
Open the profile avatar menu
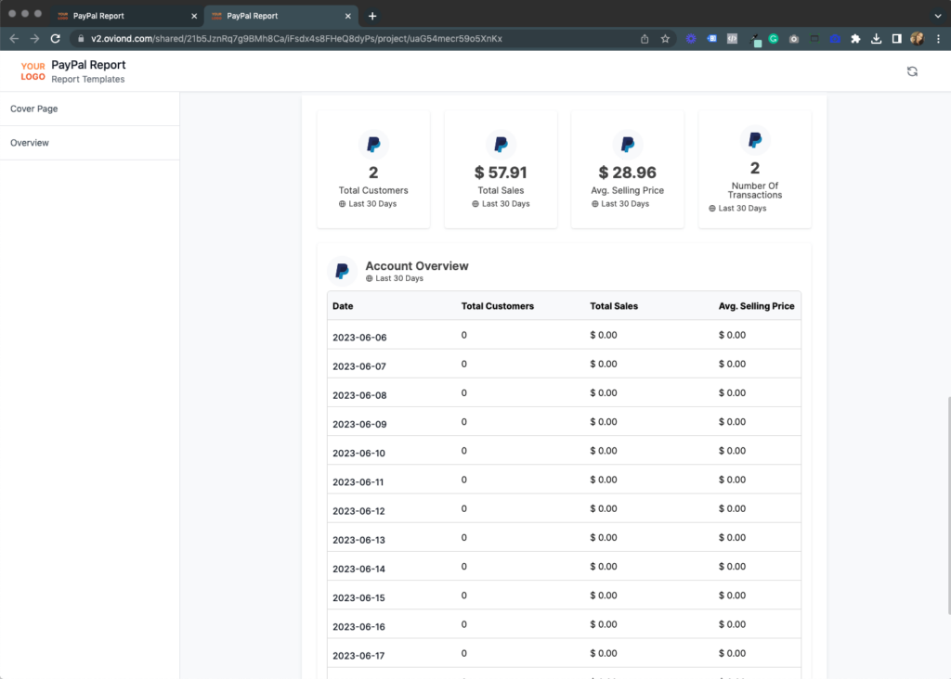(x=917, y=39)
